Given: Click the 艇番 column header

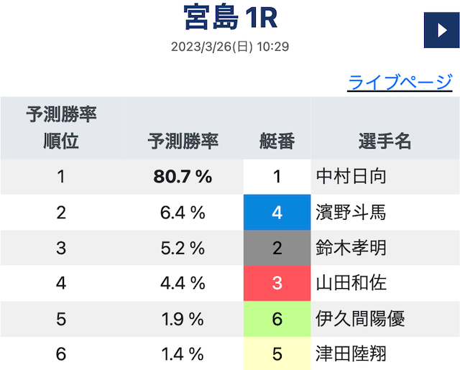Looking at the screenshot, I should (x=277, y=141).
